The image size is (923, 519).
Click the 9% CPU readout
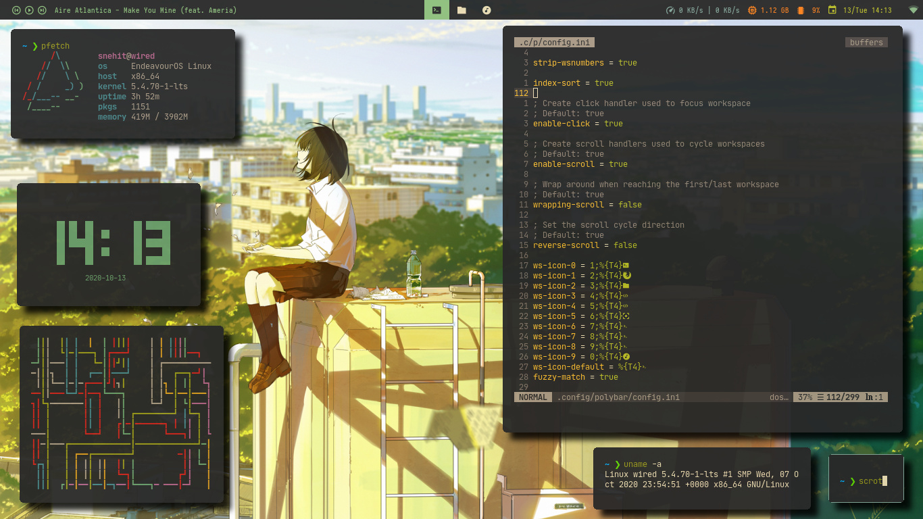tap(816, 10)
